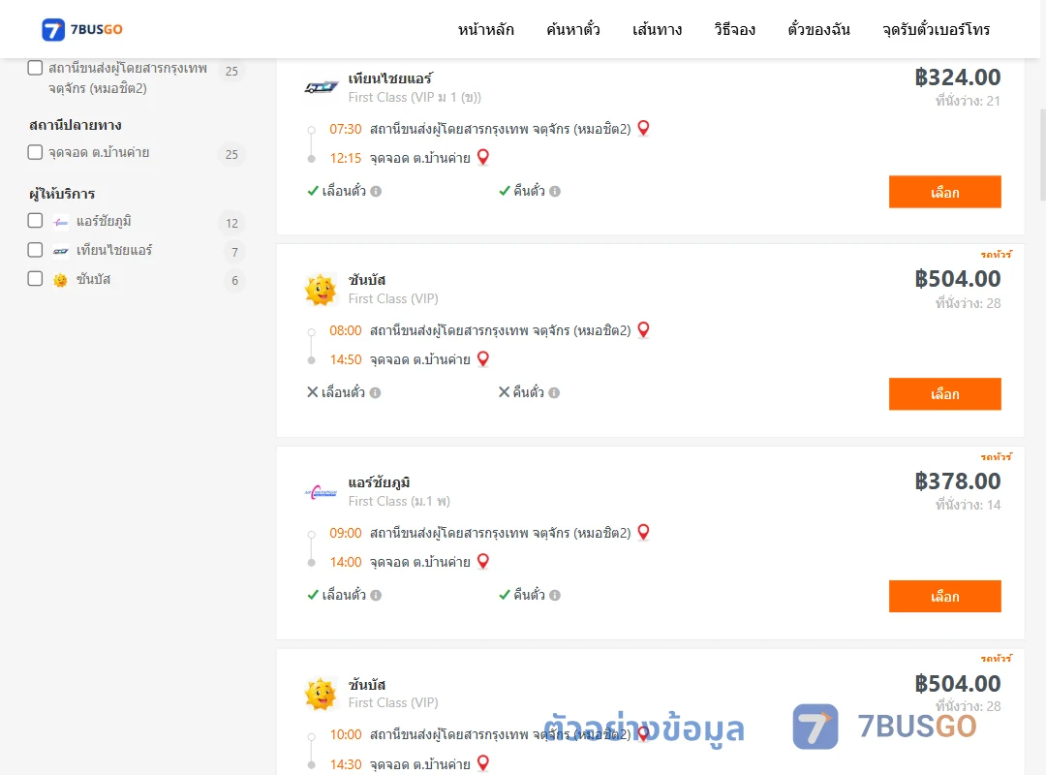Tick the เทียนไชยแอร์ operator checkbox
This screenshot has width=1046, height=775.
pyautogui.click(x=36, y=250)
